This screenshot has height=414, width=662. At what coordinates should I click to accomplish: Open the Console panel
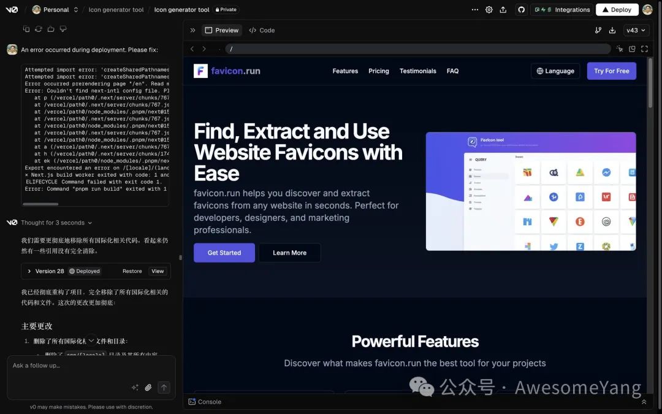coord(205,402)
